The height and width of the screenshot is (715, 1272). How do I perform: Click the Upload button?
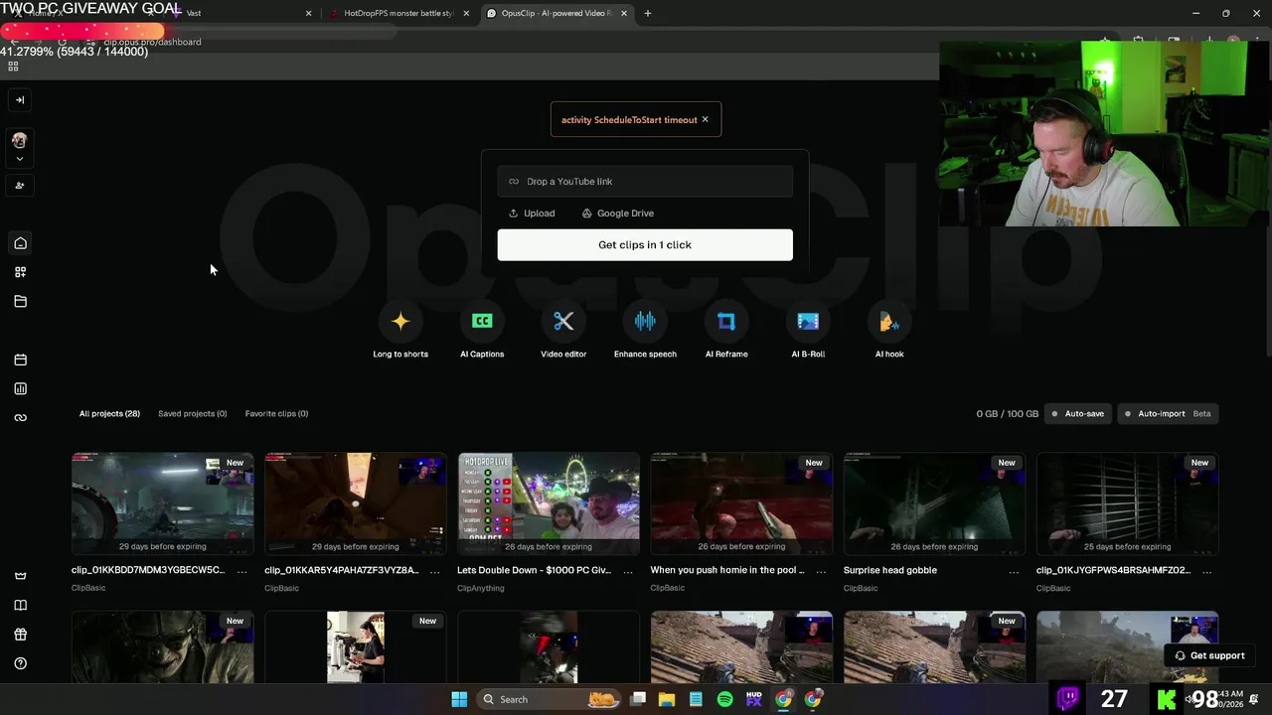click(x=532, y=214)
